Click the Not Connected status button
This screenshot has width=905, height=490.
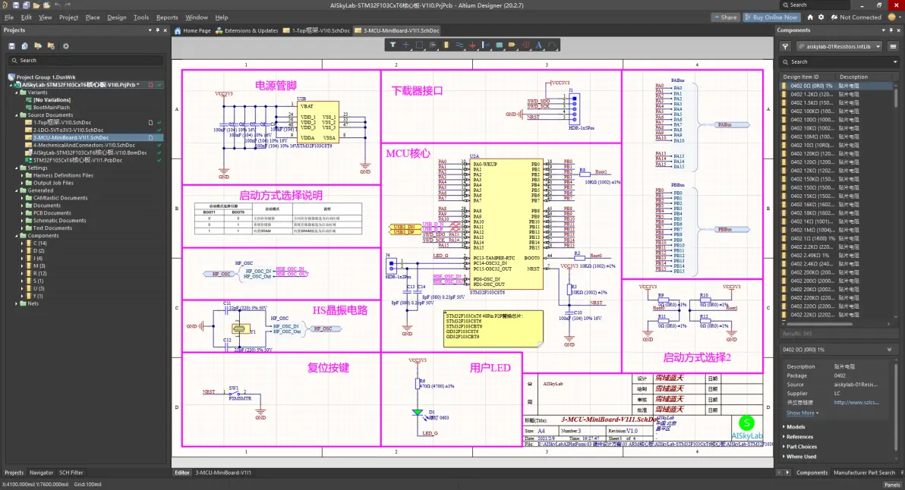point(856,17)
